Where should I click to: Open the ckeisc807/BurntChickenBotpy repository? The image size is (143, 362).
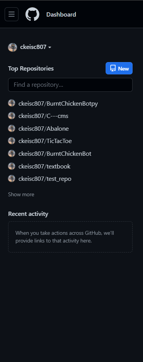[58, 103]
